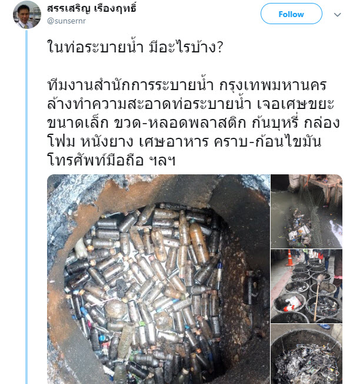The width and height of the screenshot is (363, 384).
Task: Open the row of black buckets photo
Action: tap(307, 286)
